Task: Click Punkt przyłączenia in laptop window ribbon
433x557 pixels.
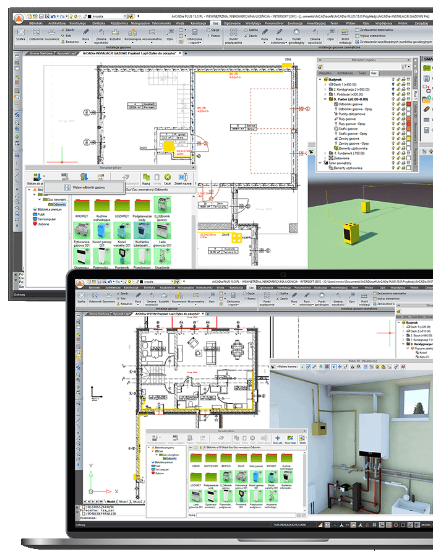Action: coord(267,299)
